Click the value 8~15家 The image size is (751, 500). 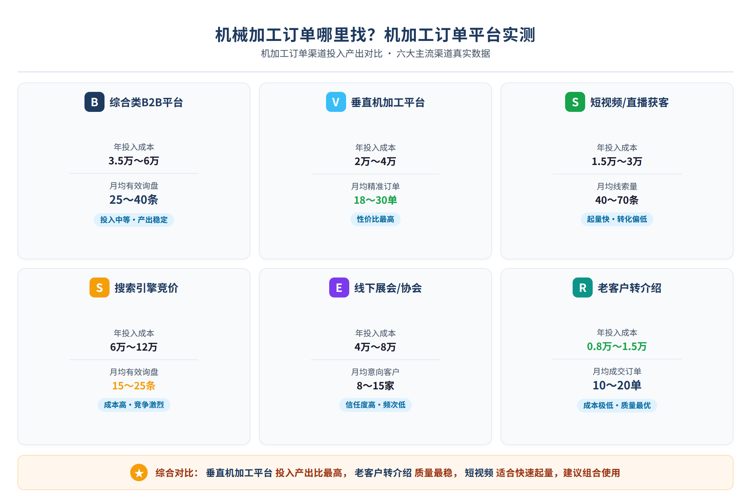(x=375, y=386)
